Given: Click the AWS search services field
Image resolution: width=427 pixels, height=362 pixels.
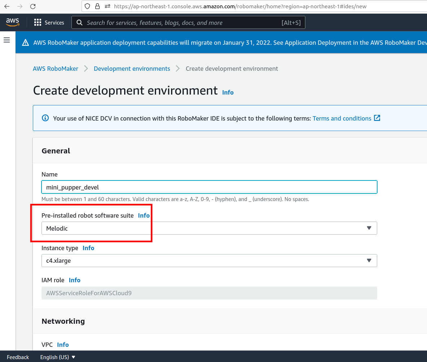Looking at the screenshot, I should point(188,23).
